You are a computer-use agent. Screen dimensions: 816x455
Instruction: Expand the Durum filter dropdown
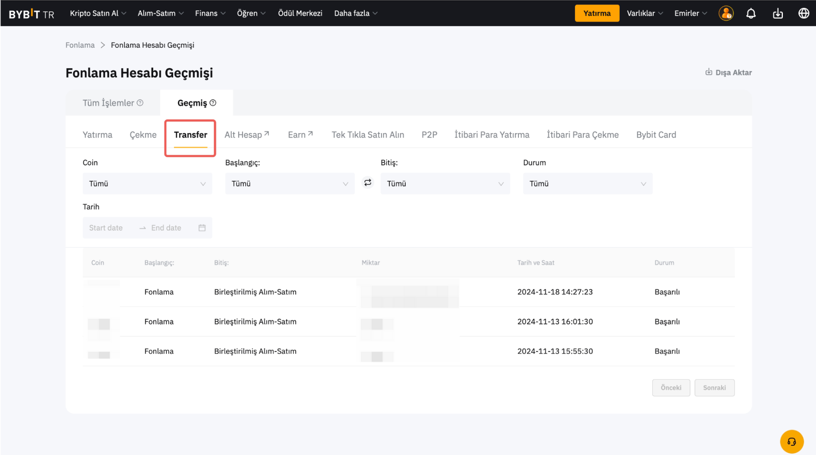tap(587, 183)
